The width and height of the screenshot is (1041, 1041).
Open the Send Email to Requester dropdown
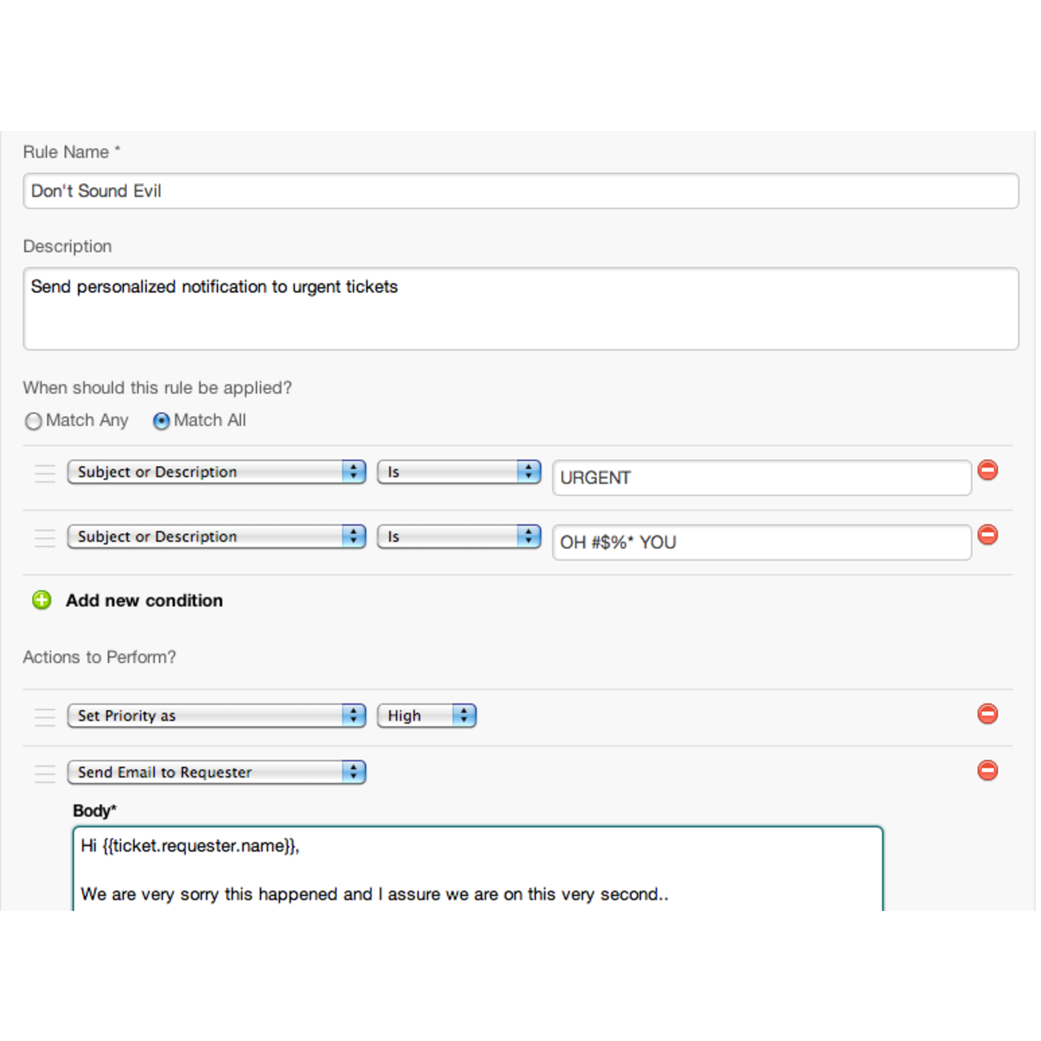[x=216, y=772]
